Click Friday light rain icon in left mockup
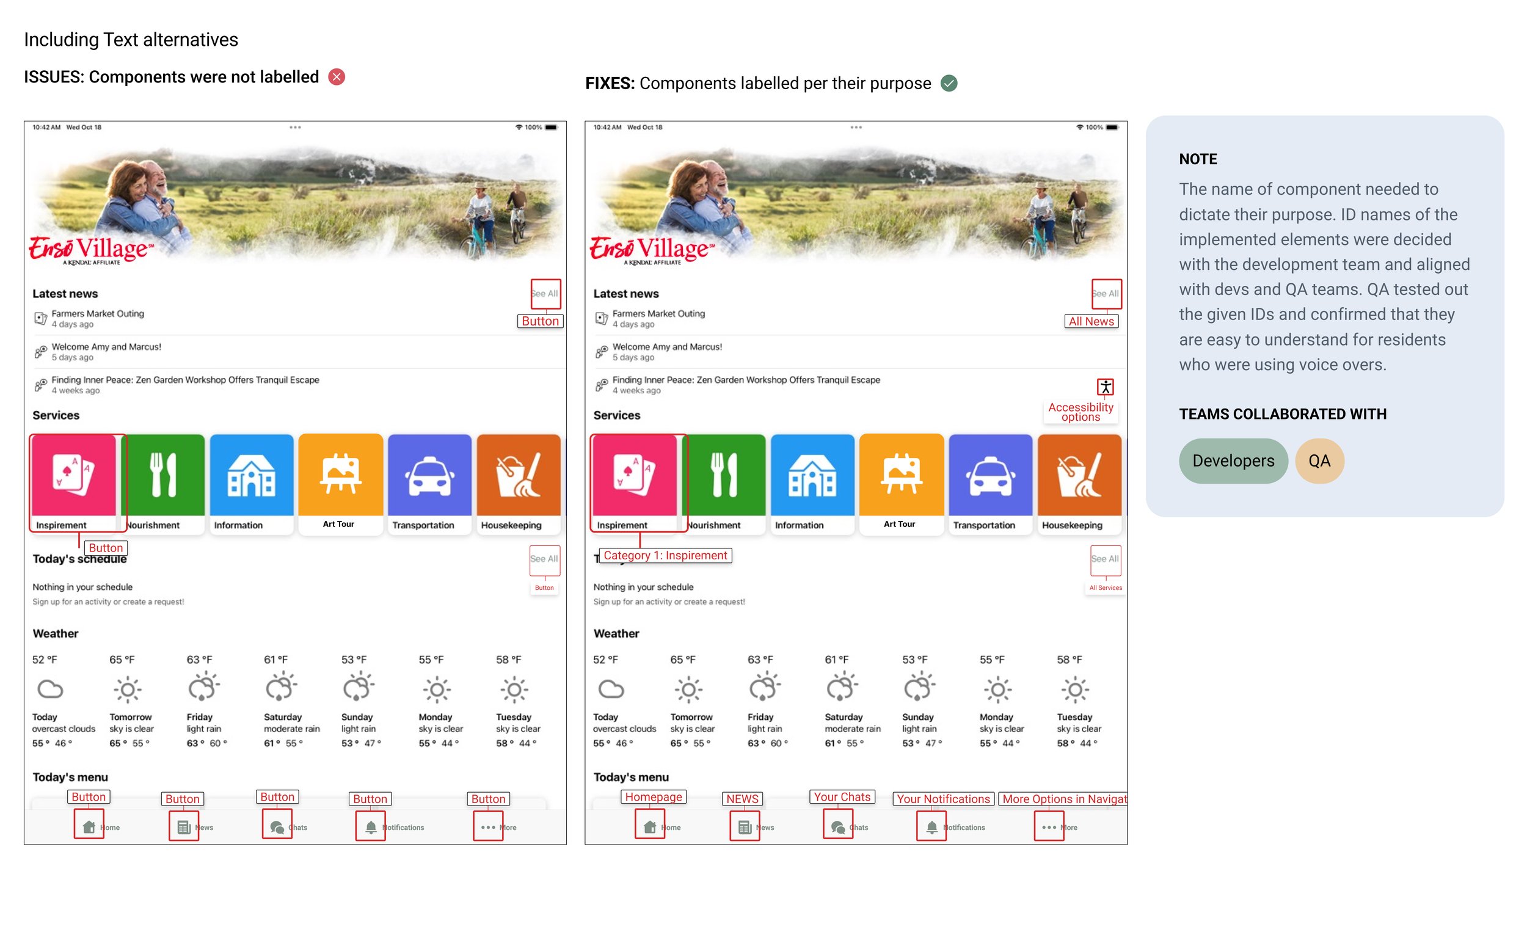Image resolution: width=1527 pixels, height=927 pixels. (204, 688)
